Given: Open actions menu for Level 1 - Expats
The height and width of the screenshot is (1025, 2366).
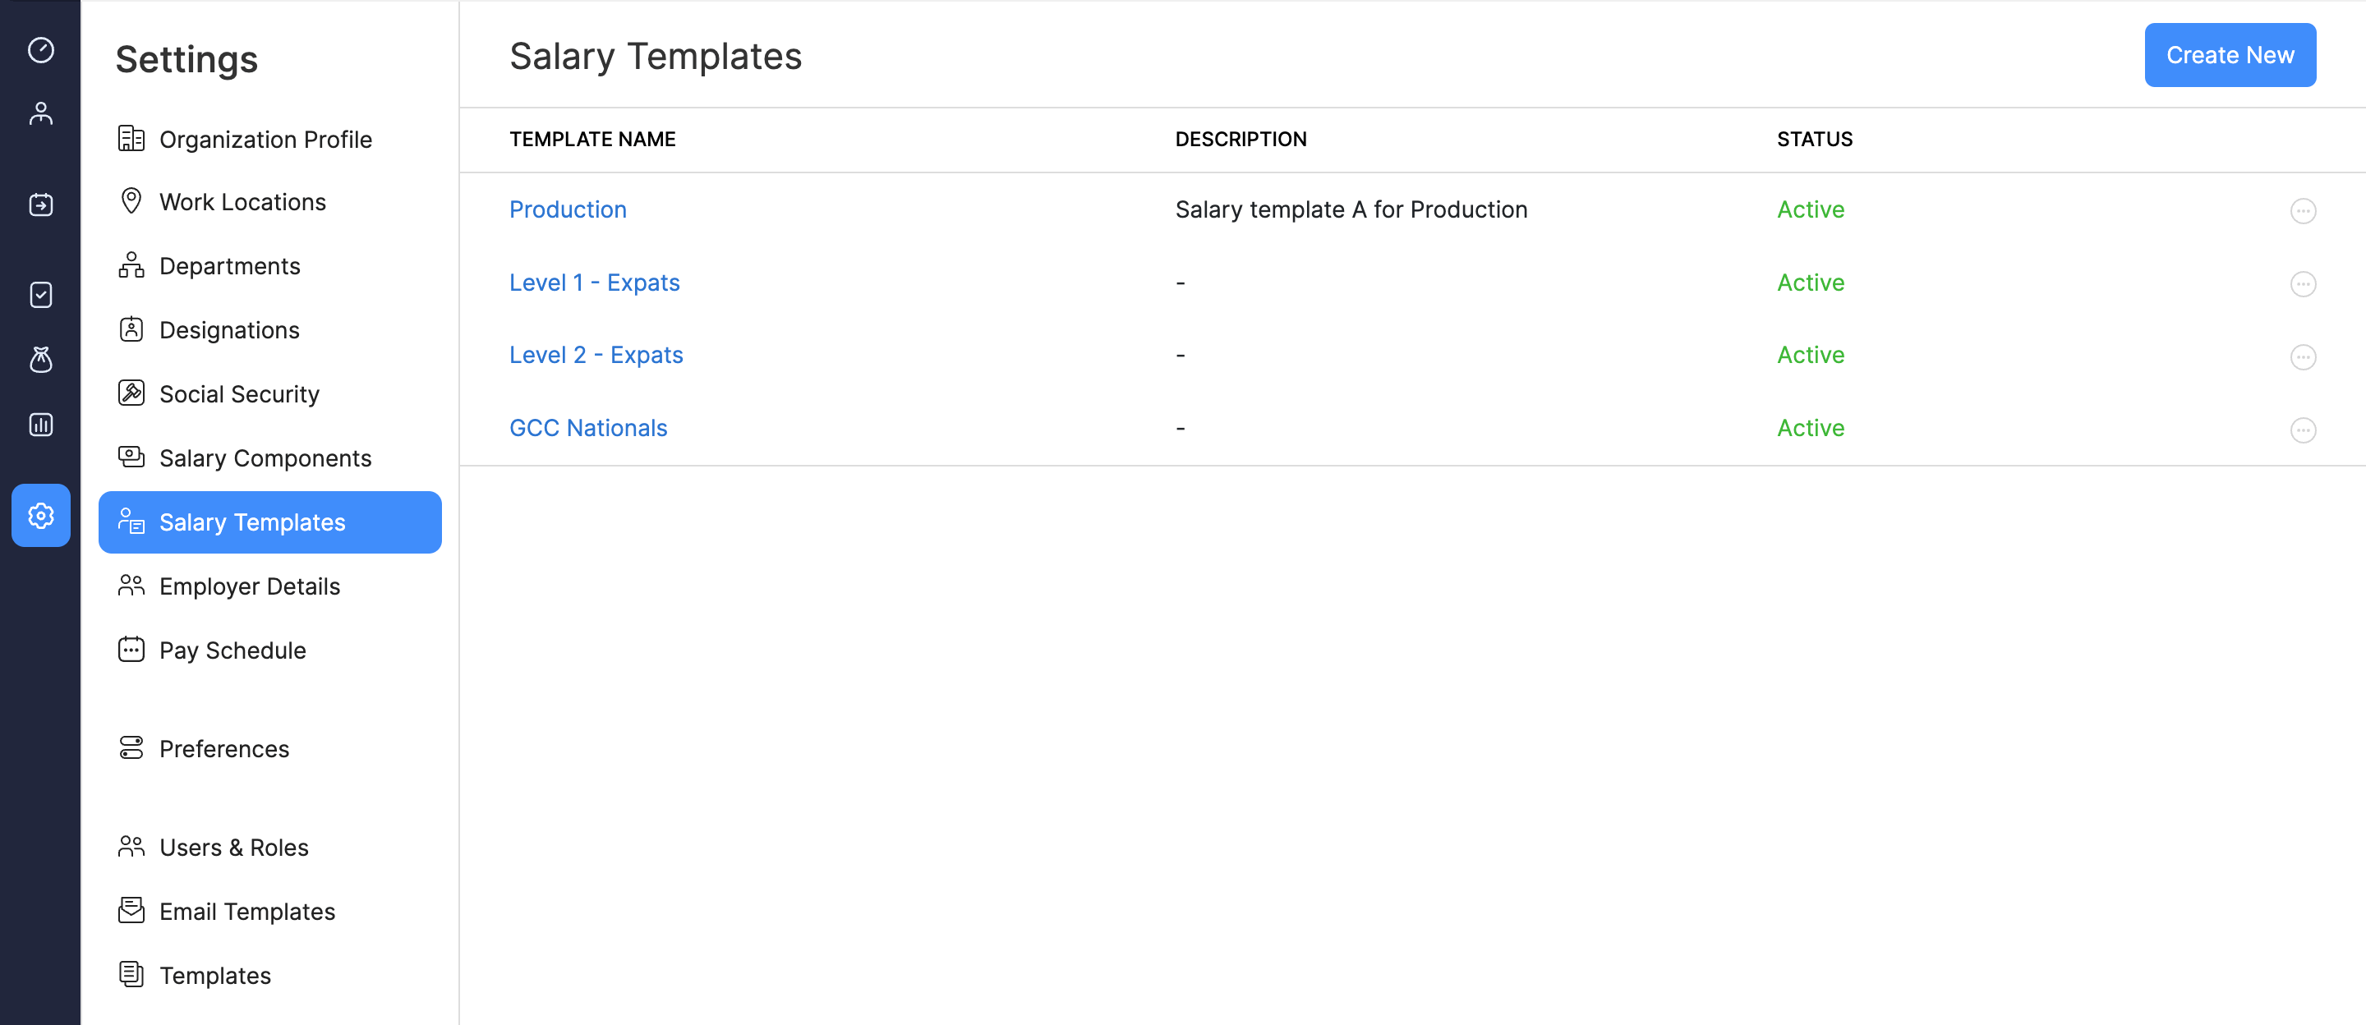Looking at the screenshot, I should (x=2304, y=284).
